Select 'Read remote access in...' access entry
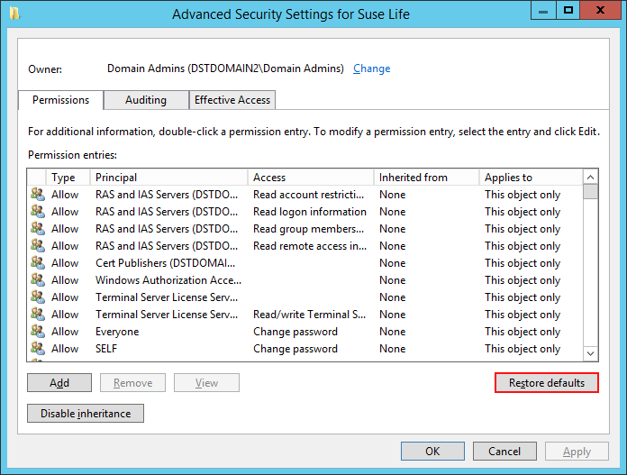The height and width of the screenshot is (475, 627). (x=310, y=246)
